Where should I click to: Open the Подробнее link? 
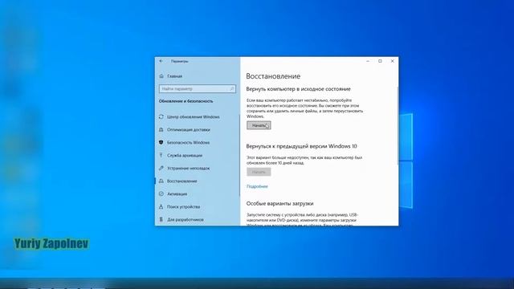257,186
